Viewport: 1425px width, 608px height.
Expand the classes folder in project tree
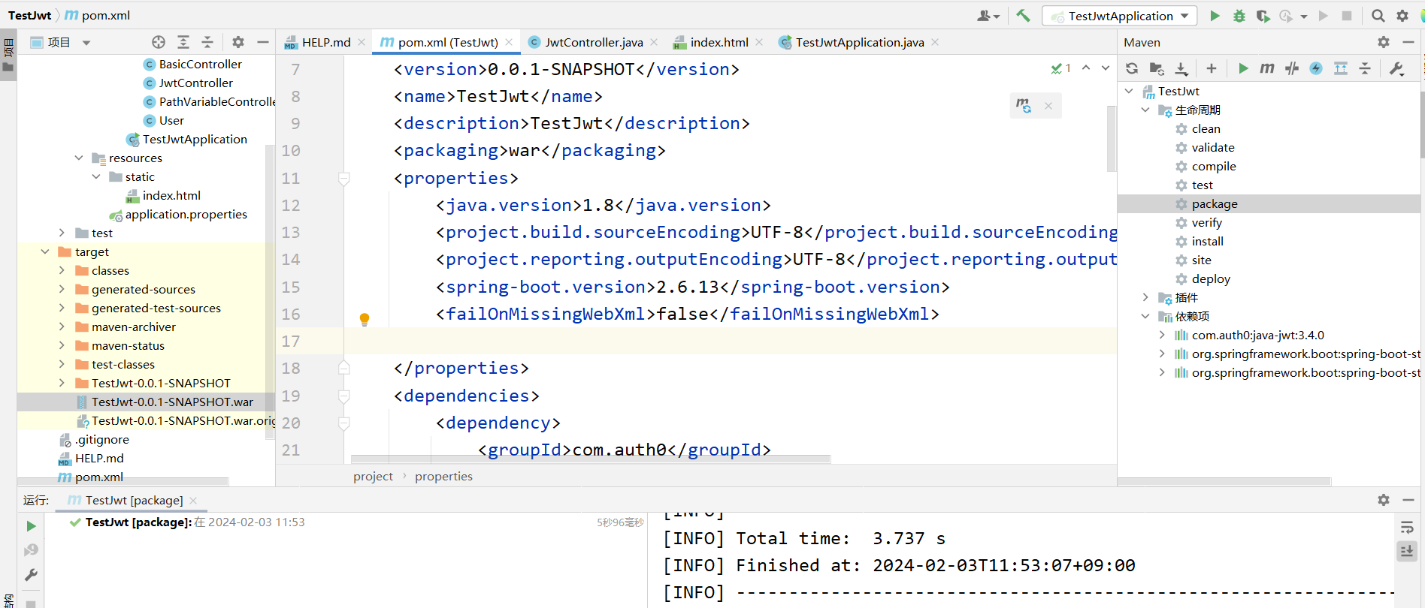click(62, 270)
